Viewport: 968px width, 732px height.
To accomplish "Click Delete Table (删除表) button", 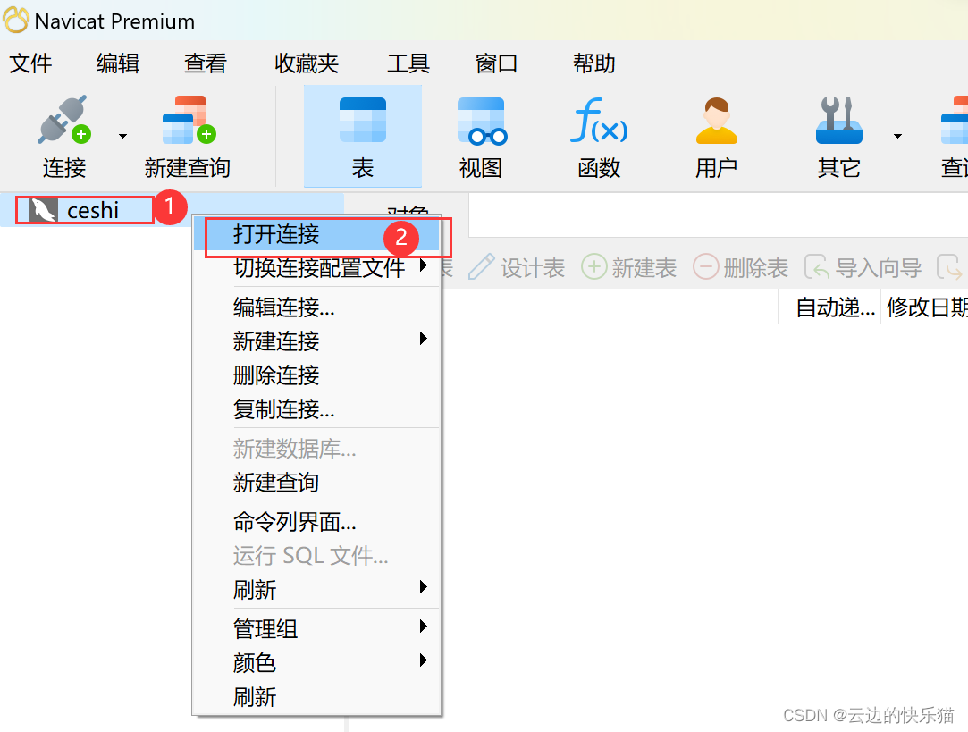I will (x=741, y=268).
